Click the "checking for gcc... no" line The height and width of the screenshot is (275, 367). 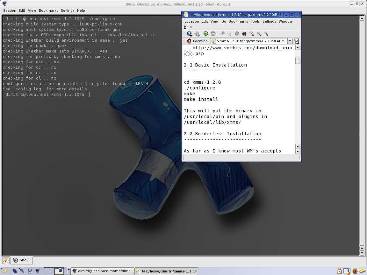click(31, 62)
